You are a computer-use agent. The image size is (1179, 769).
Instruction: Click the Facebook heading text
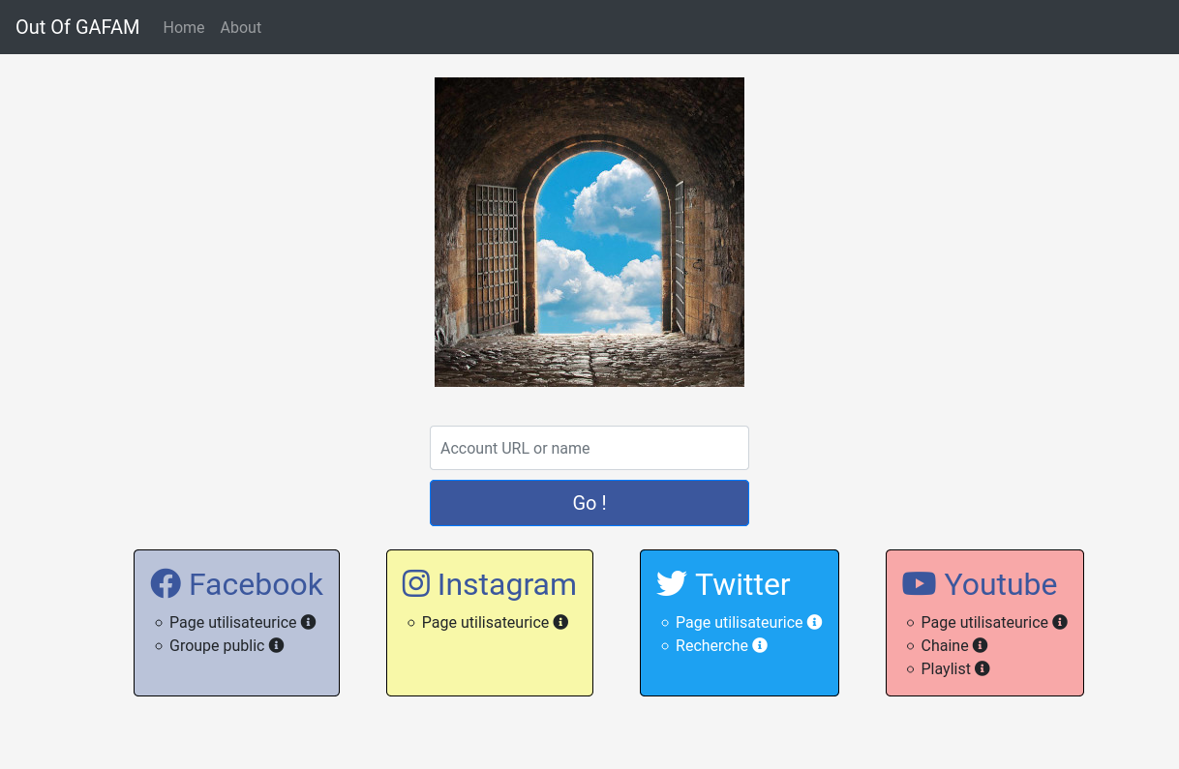[256, 584]
